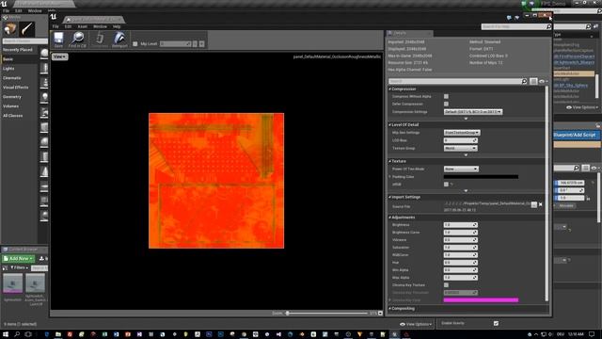
Task: Click the magenta Chroma Key Color swatch
Action: pyautogui.click(x=481, y=300)
